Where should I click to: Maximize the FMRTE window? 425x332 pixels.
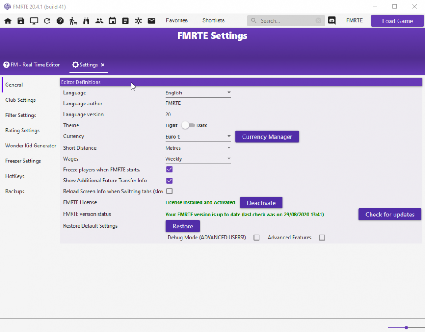click(394, 7)
